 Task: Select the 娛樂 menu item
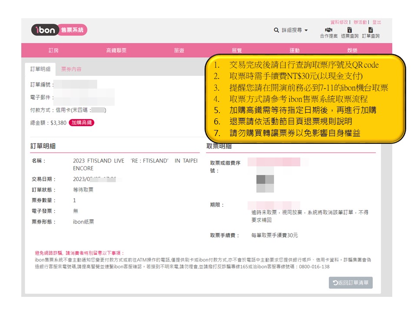point(352,50)
